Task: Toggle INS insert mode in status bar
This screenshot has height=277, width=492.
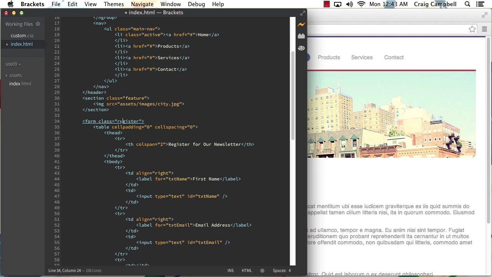Action: tap(230, 270)
